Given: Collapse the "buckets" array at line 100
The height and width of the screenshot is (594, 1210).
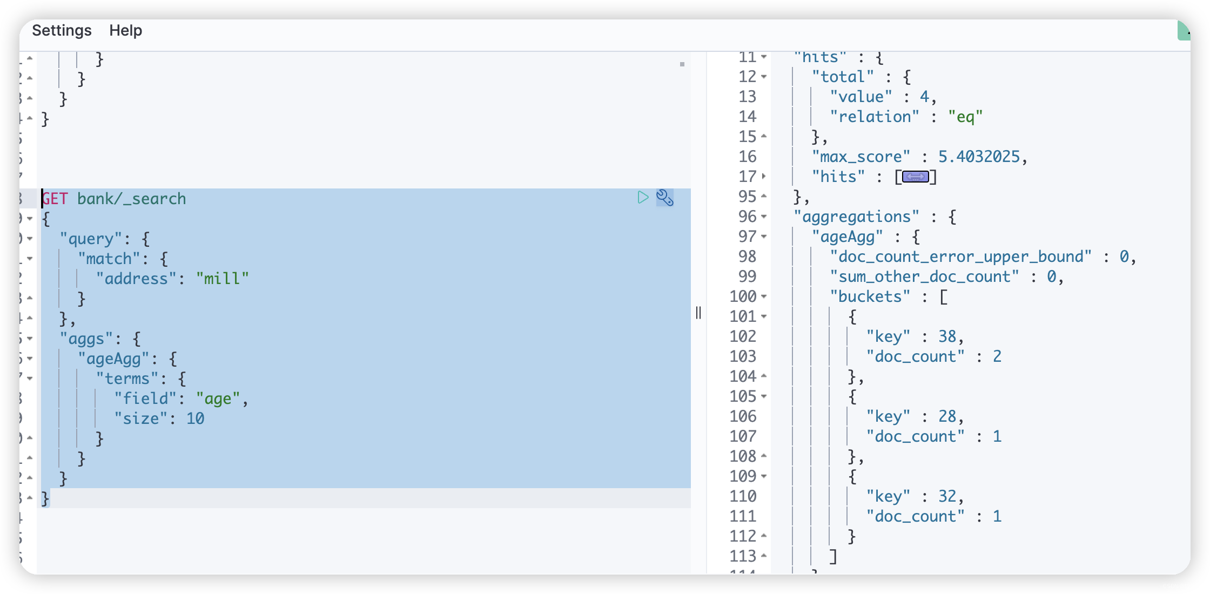Looking at the screenshot, I should [x=763, y=296].
